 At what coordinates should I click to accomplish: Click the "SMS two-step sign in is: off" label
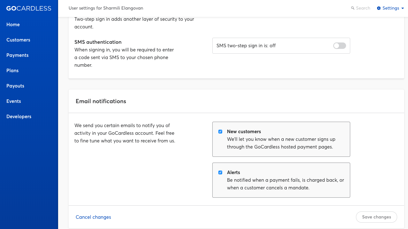tap(246, 46)
